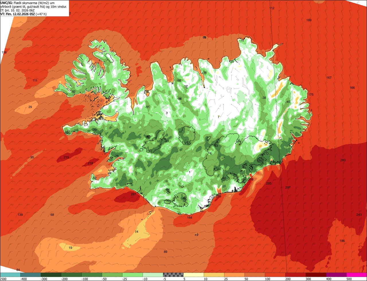This screenshot has height=281, width=367.
Task: Pick the light green -25 to -10 swatch
Action: [132, 274]
